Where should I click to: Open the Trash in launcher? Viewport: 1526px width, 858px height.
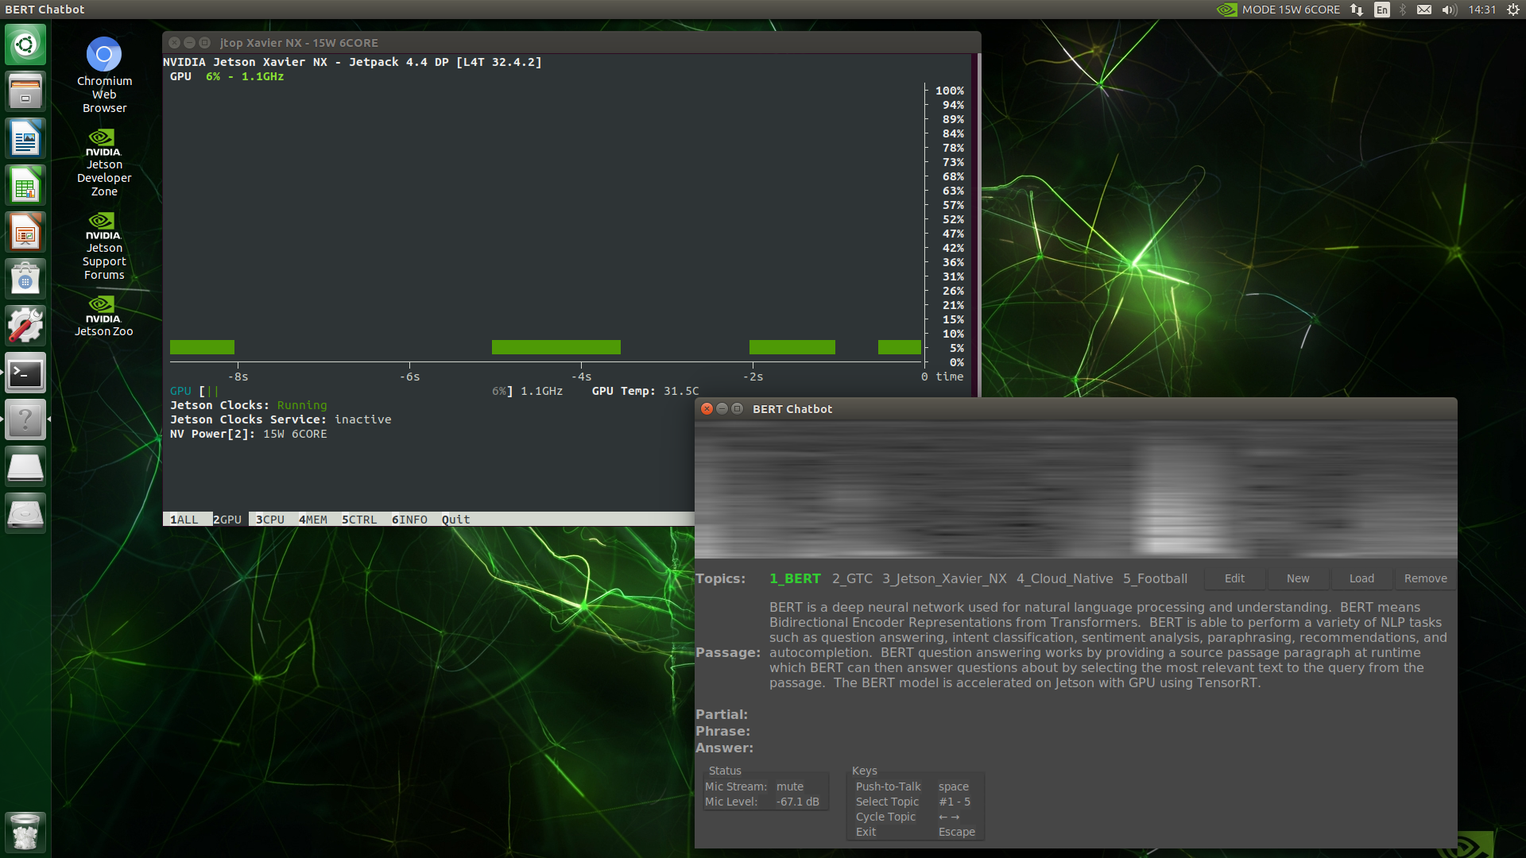click(x=25, y=832)
